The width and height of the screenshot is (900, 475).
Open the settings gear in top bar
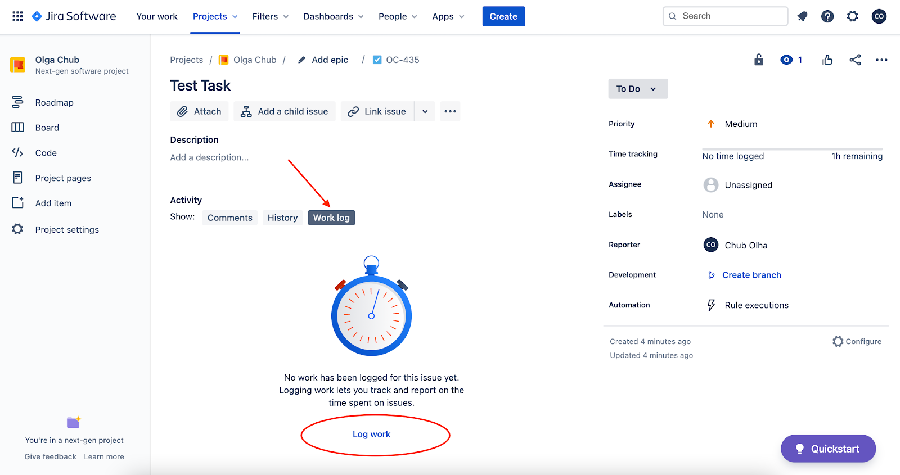[852, 16]
